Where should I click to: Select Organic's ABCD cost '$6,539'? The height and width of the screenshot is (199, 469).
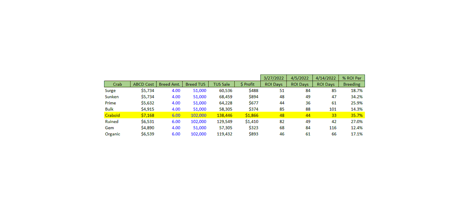(x=148, y=134)
